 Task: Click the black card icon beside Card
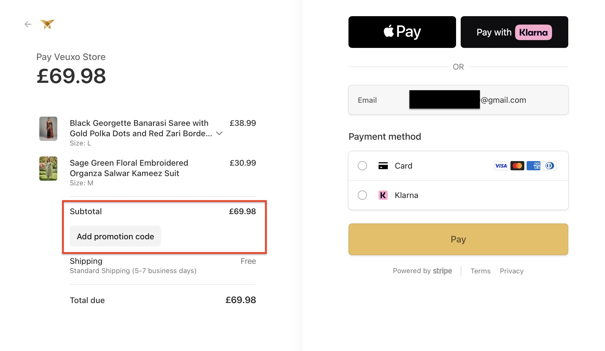coord(383,166)
